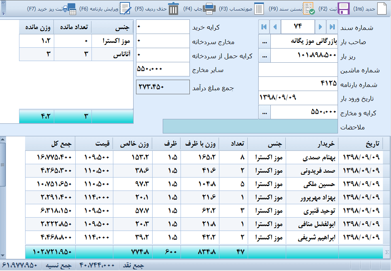Close the document using بستن سند (F9)
391x271 pixels.
click(308, 8)
